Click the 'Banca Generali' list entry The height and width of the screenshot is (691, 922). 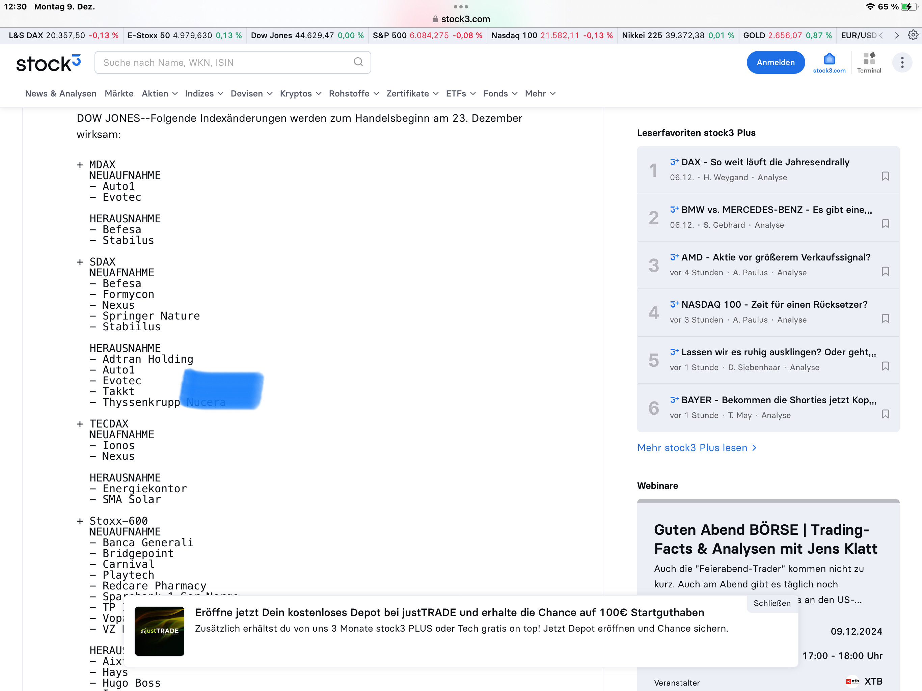coord(148,543)
